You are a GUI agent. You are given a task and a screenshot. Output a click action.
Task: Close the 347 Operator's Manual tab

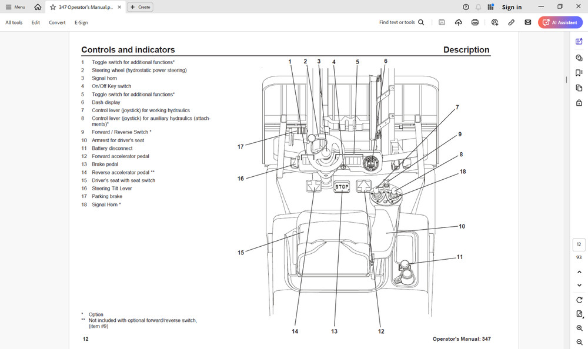(119, 7)
